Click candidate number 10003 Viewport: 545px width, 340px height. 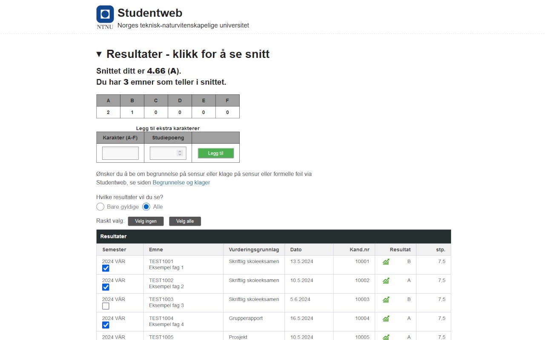(362, 299)
